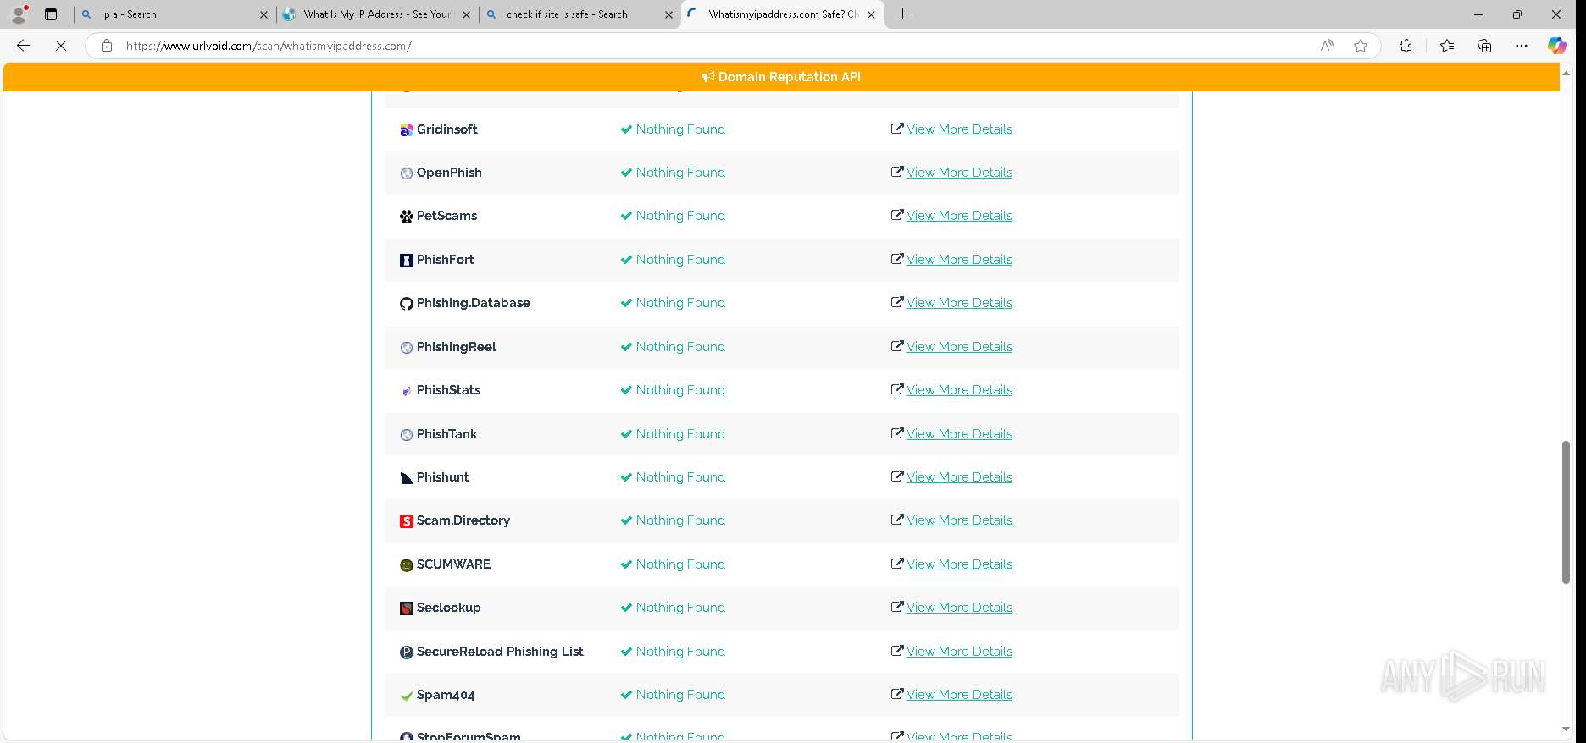The image size is (1586, 743).
Task: Click the OpenPhish globe icon
Action: (407, 173)
